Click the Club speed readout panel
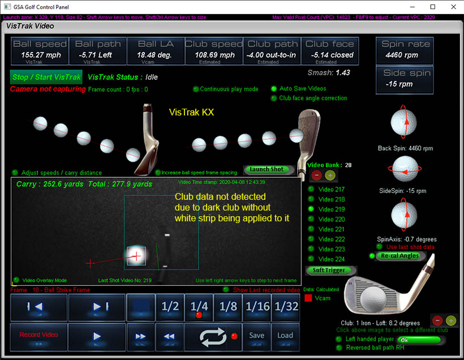 214,51
